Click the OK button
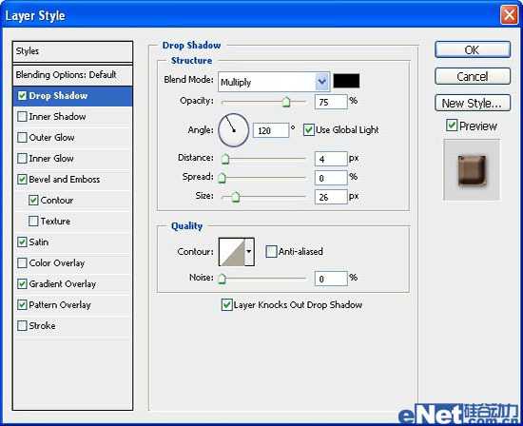Viewport: 523px width, 426px height. (x=473, y=50)
